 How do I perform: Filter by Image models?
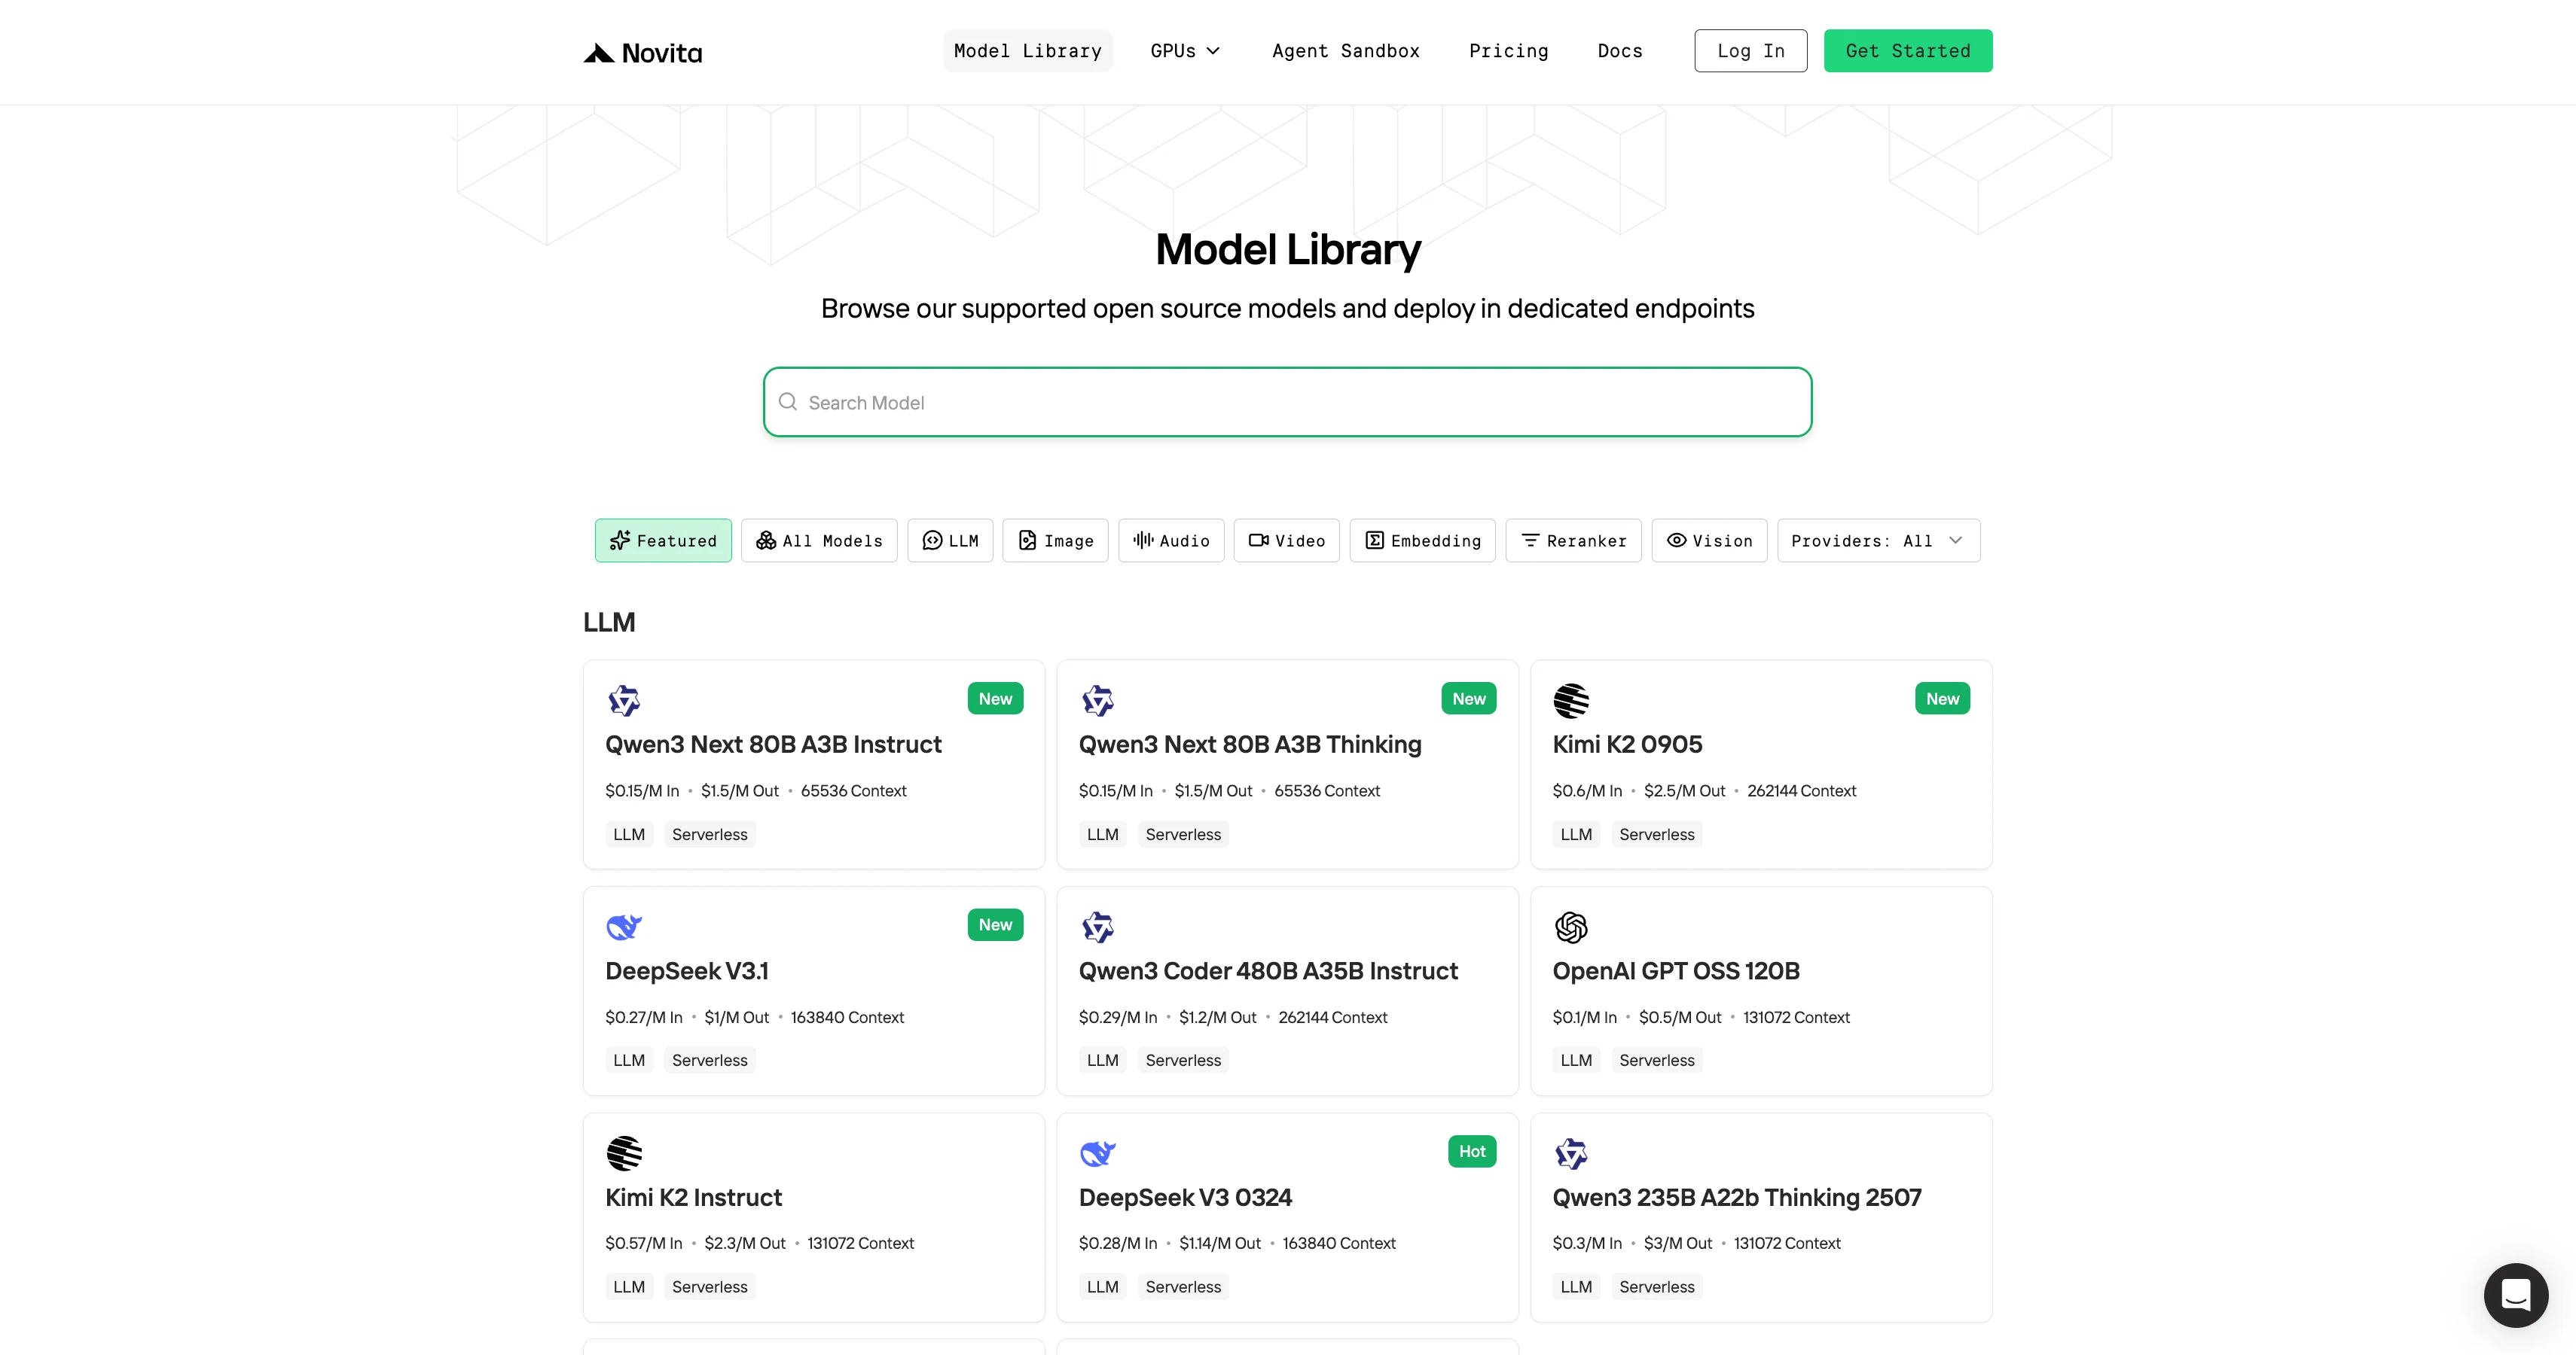point(1056,540)
